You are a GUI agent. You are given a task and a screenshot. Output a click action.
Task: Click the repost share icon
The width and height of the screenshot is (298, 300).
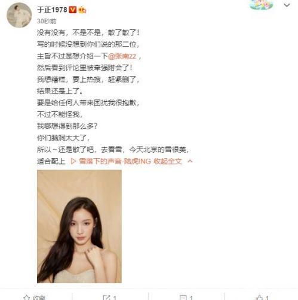point(107,298)
